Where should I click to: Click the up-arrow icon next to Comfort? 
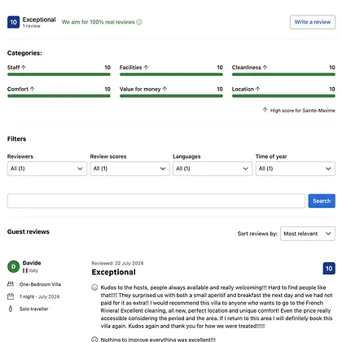point(32,89)
